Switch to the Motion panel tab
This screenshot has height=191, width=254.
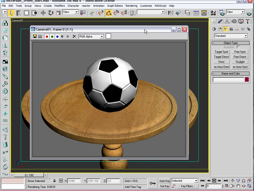click(234, 21)
